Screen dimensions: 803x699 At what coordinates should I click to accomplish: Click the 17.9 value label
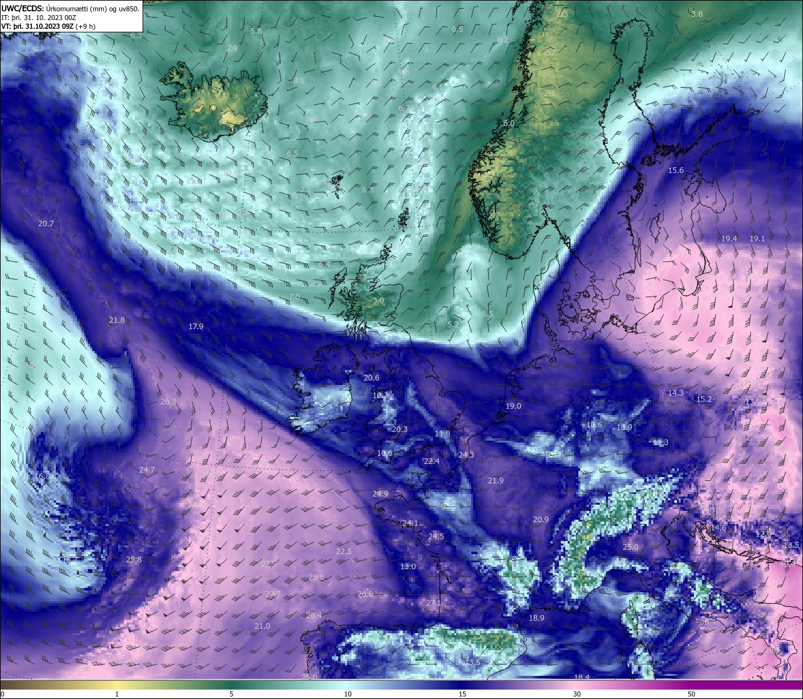tap(196, 326)
